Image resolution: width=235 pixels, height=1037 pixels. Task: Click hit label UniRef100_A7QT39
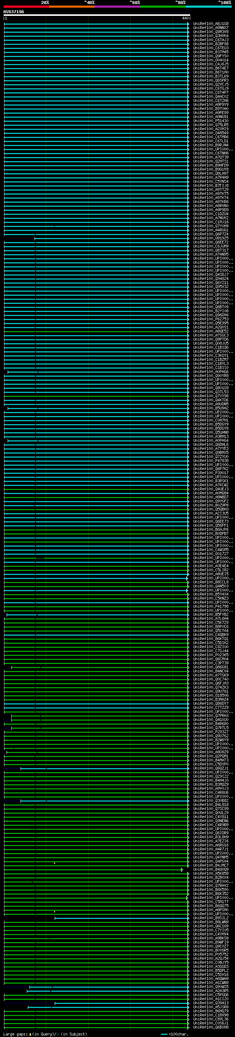(211, 157)
